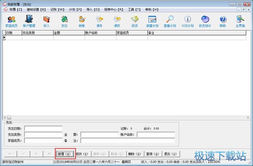This screenshot has width=253, height=166.
Task: Open the 工具【T】 menu
Action: coord(134,9)
